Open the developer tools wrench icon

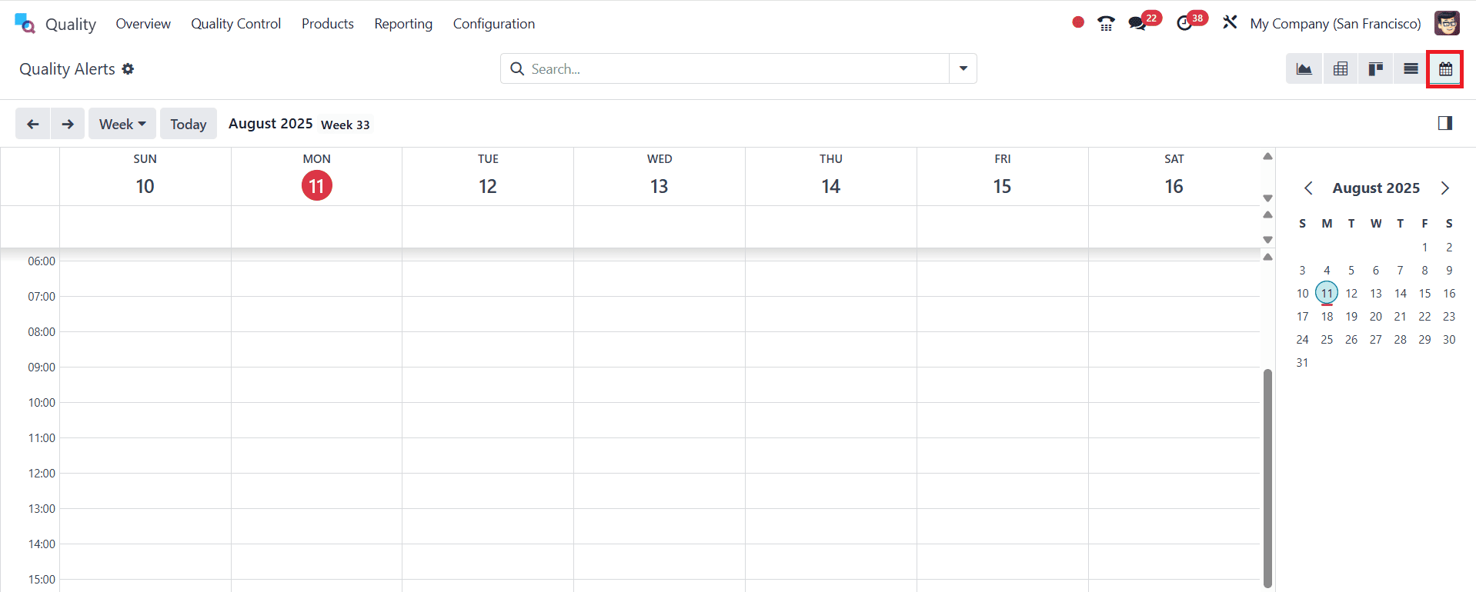[x=1230, y=22]
